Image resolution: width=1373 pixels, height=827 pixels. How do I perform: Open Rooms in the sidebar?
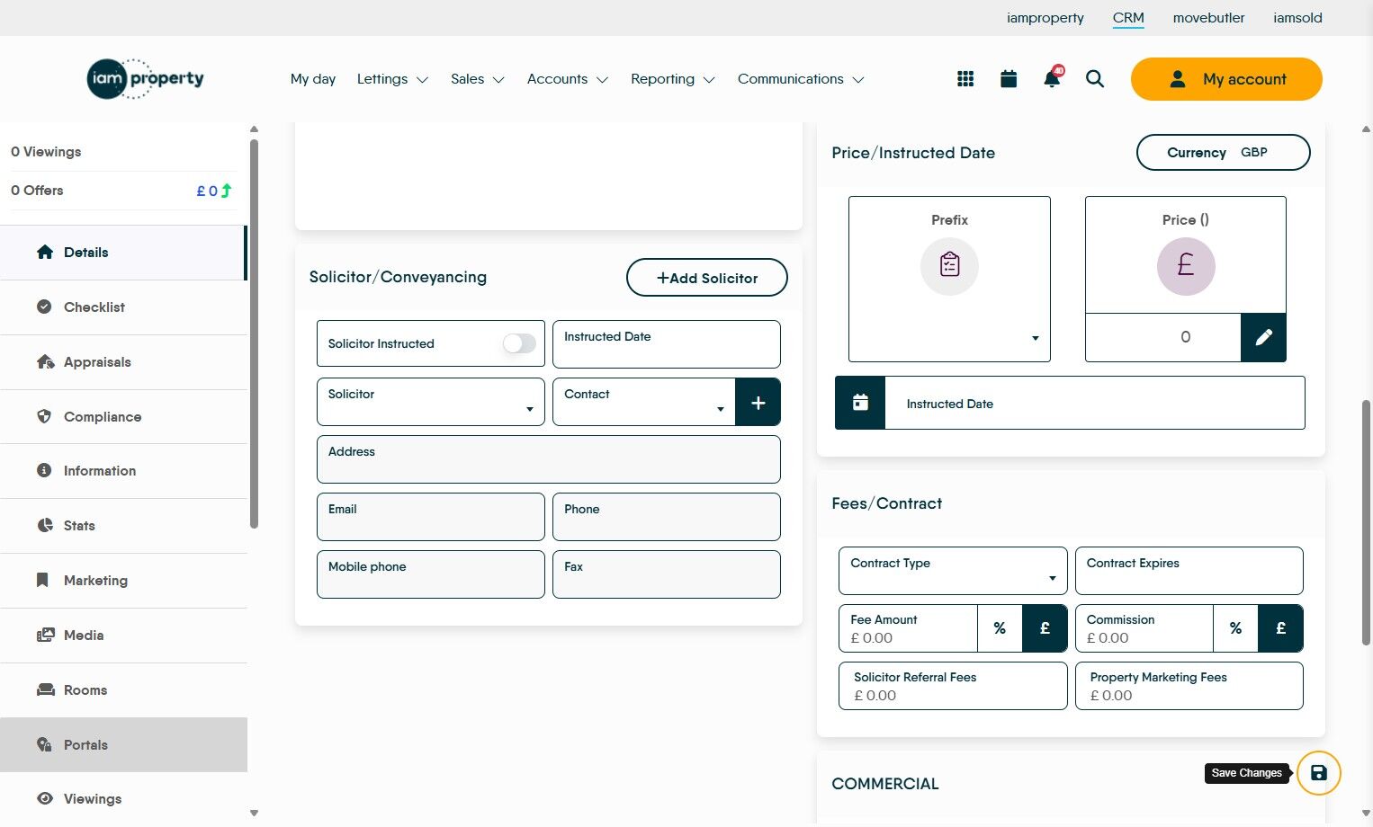tap(123, 690)
